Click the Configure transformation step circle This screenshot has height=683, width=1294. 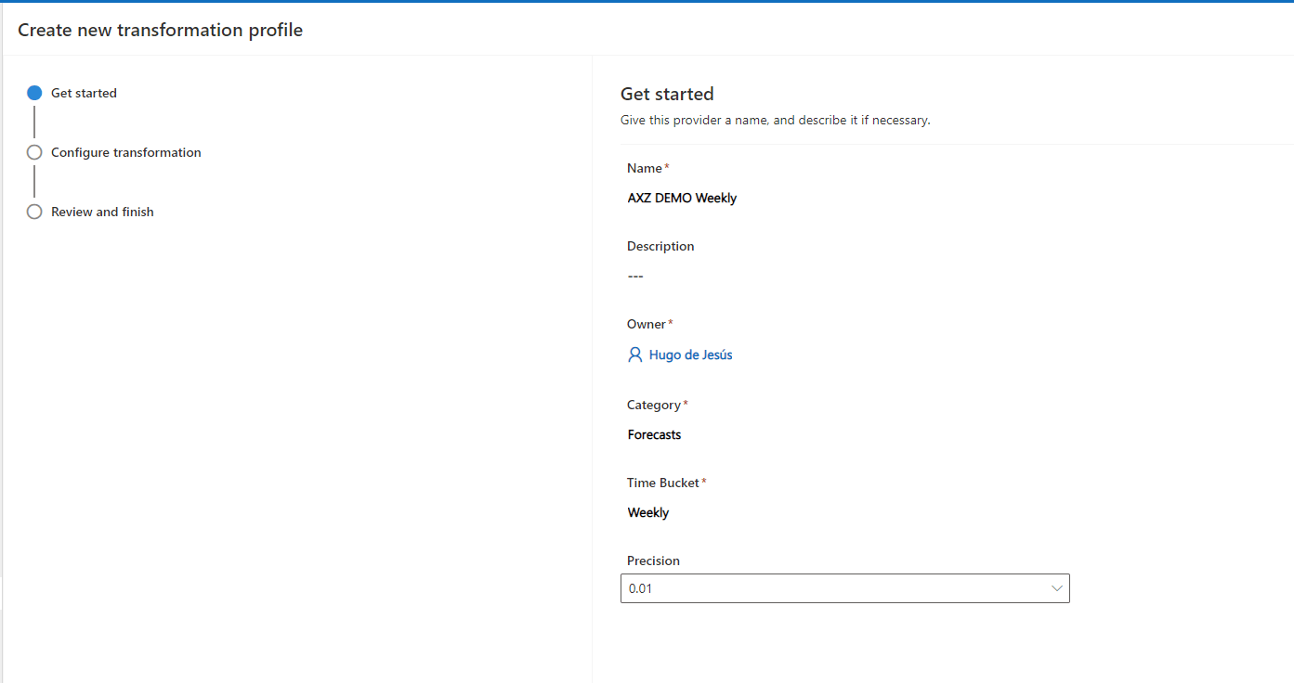pos(34,152)
